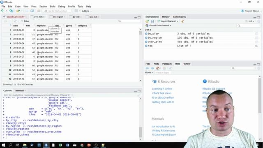Open the Tools menu
The width and height of the screenshot is (263, 148).
click(81, 7)
